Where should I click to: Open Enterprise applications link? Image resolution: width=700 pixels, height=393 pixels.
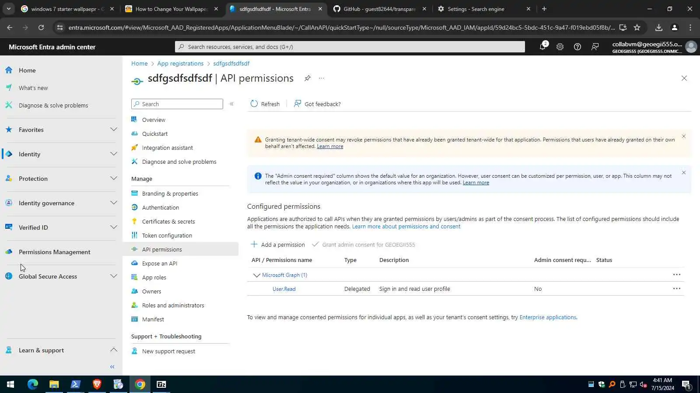pos(548,317)
